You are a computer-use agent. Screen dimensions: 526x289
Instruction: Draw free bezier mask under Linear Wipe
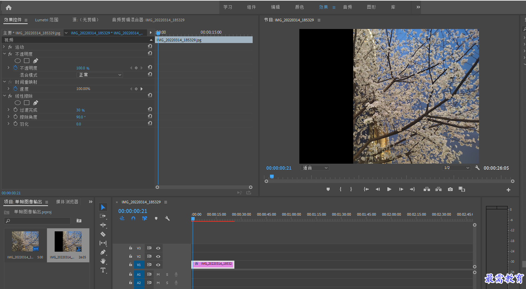[36, 103]
